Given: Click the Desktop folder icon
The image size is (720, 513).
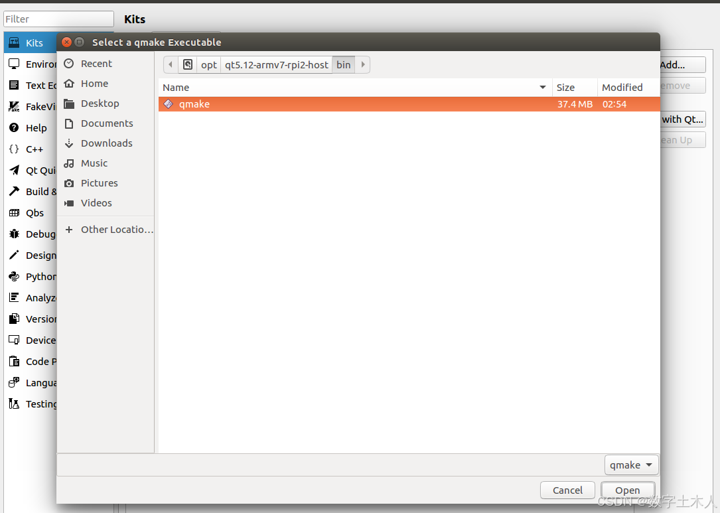Looking at the screenshot, I should coord(69,104).
